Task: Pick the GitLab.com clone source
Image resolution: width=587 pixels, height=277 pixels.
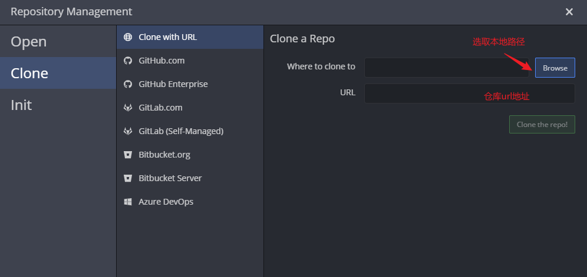Action: point(190,108)
